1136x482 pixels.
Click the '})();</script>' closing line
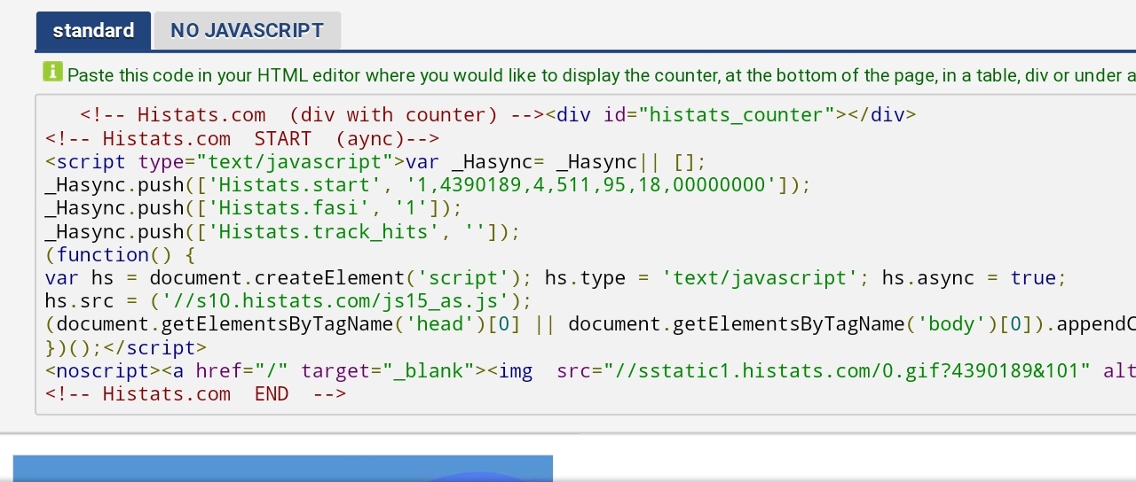(126, 347)
